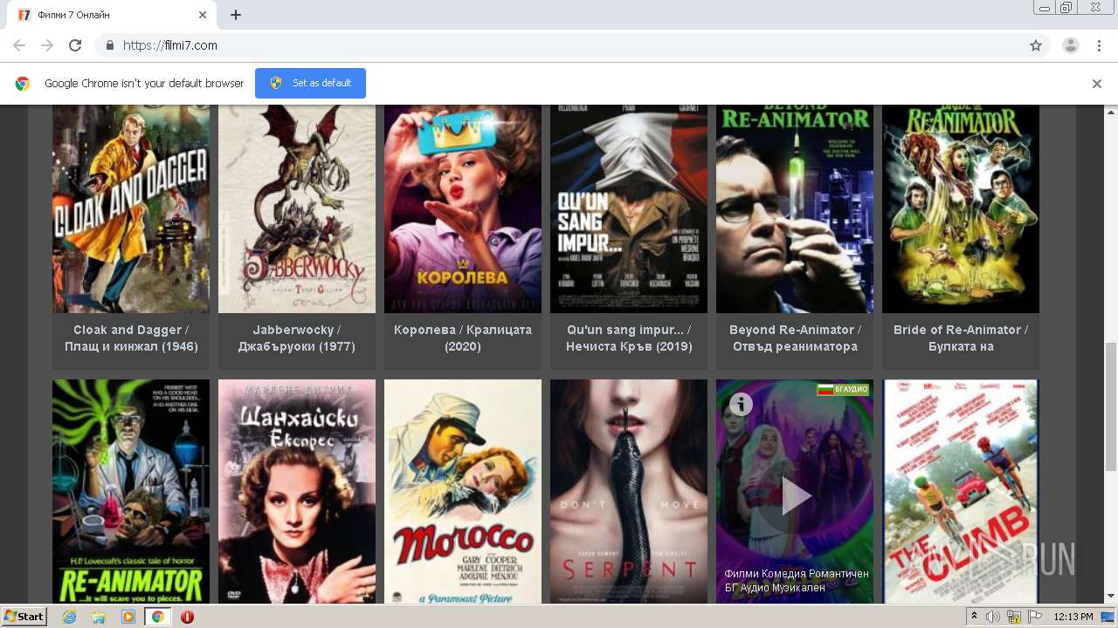
Task: Launch Internet Explorer from taskbar
Action: [70, 617]
